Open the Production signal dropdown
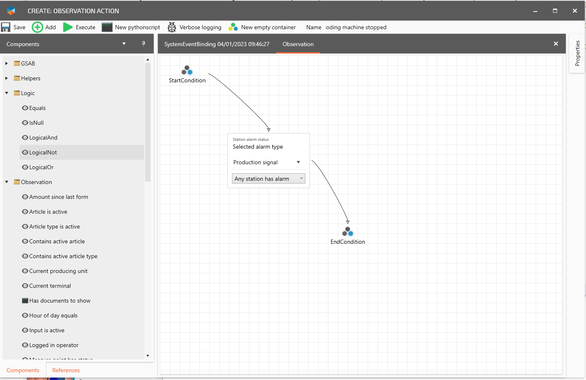 click(298, 162)
